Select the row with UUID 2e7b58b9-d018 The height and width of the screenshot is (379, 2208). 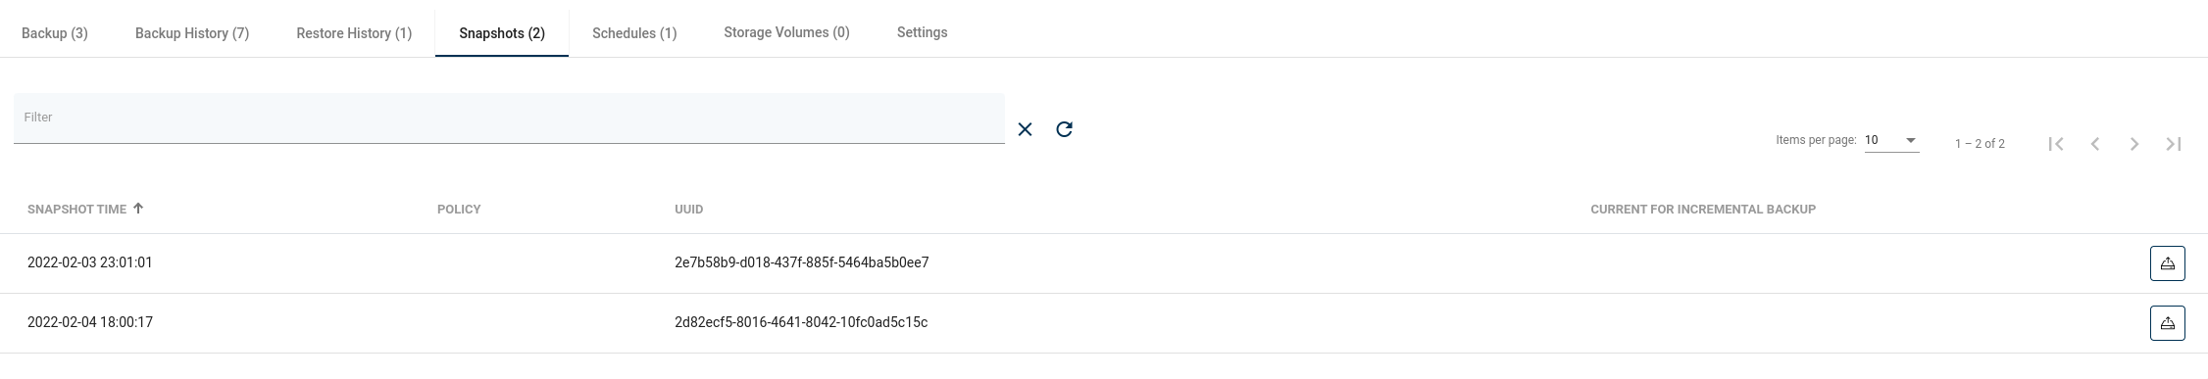(x=1104, y=263)
